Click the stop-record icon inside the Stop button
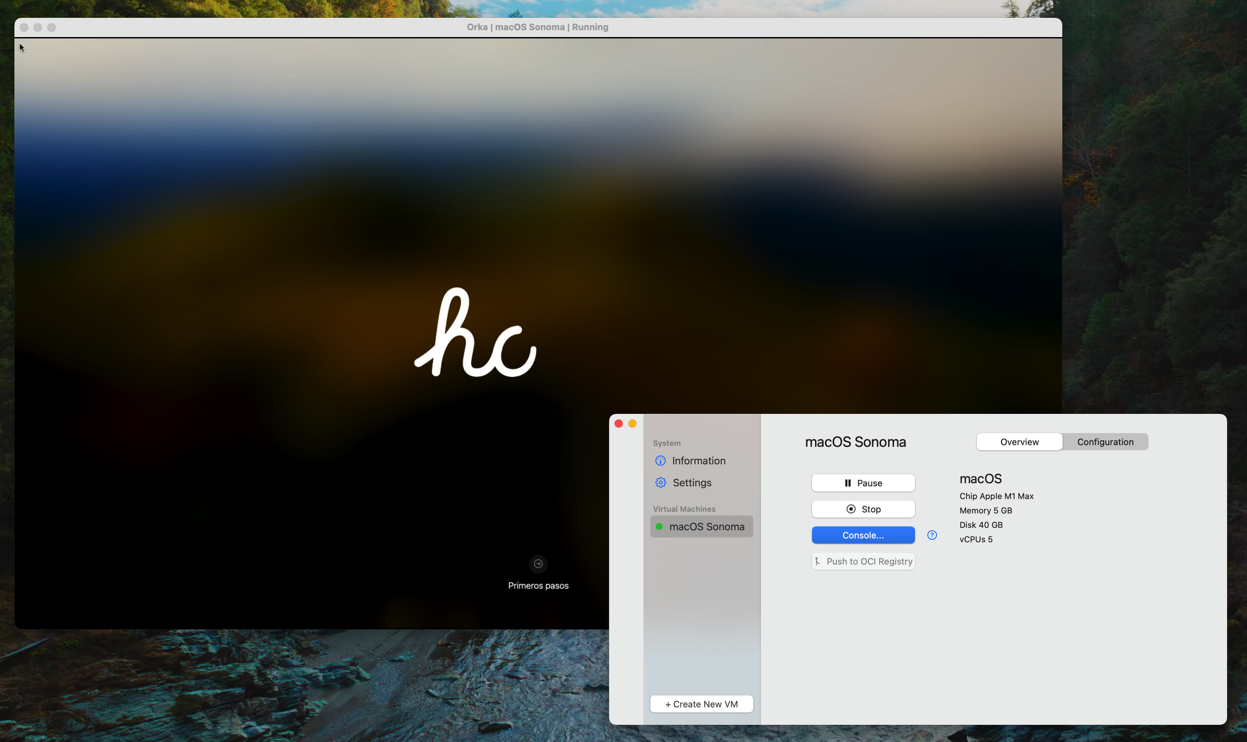 [x=851, y=509]
